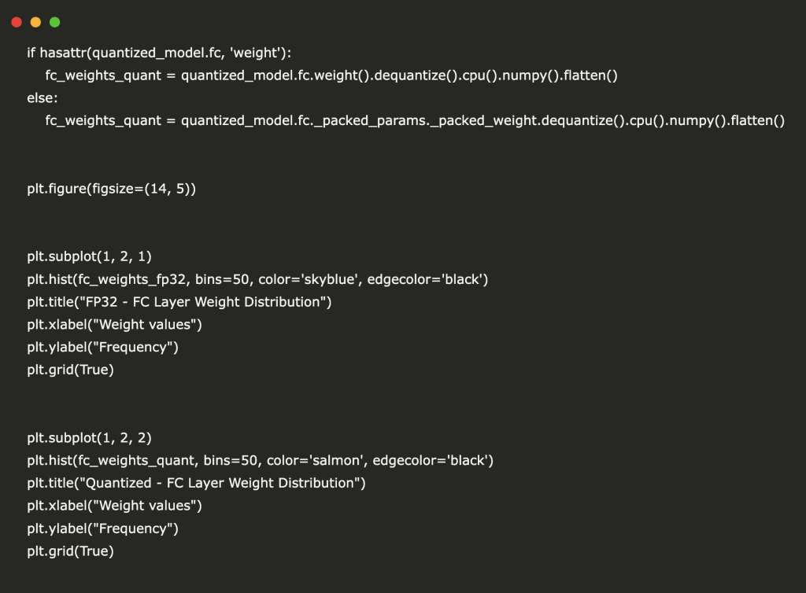806x593 pixels.
Task: Click the xlabel line below FP32 title
Action: [x=115, y=325]
